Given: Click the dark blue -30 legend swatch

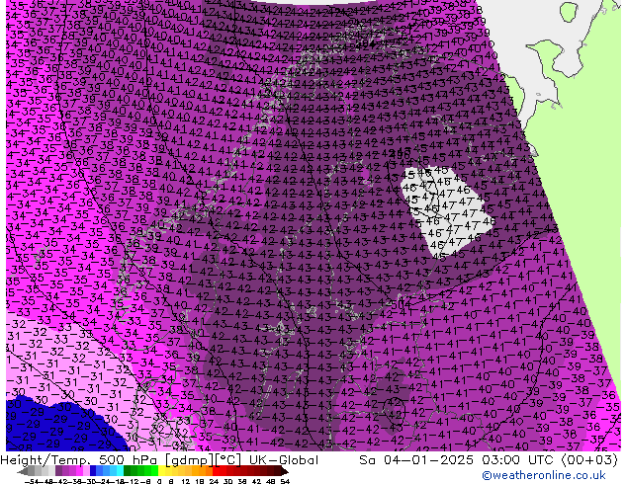Looking at the screenshot, I should point(93,470).
